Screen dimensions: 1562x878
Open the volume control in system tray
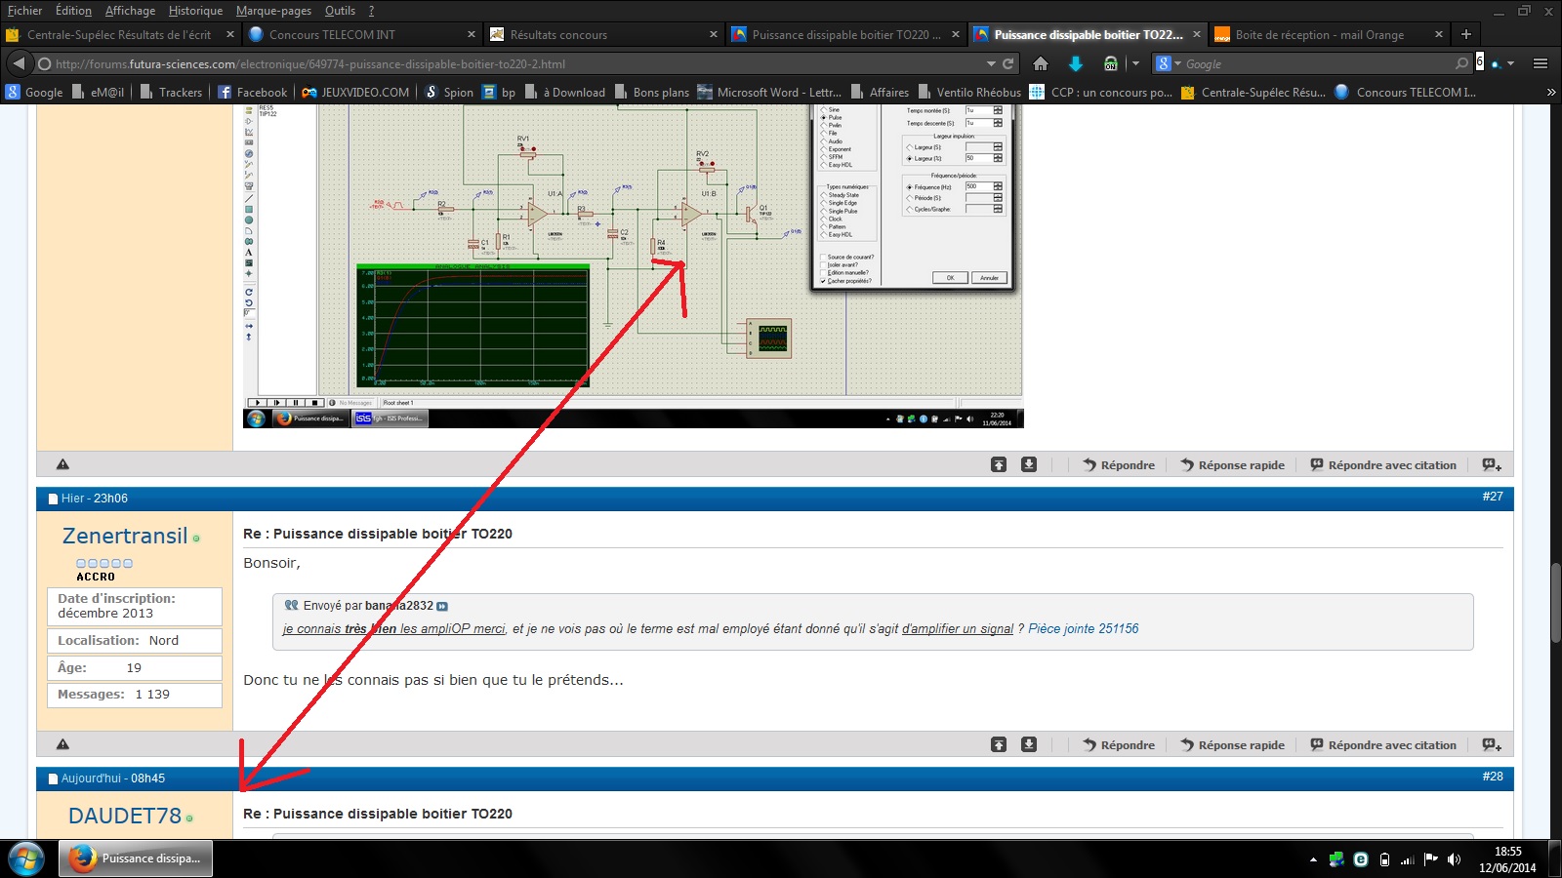pyautogui.click(x=1455, y=859)
